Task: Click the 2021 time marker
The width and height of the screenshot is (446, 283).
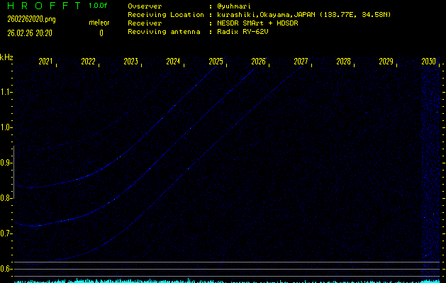Action: (x=45, y=62)
